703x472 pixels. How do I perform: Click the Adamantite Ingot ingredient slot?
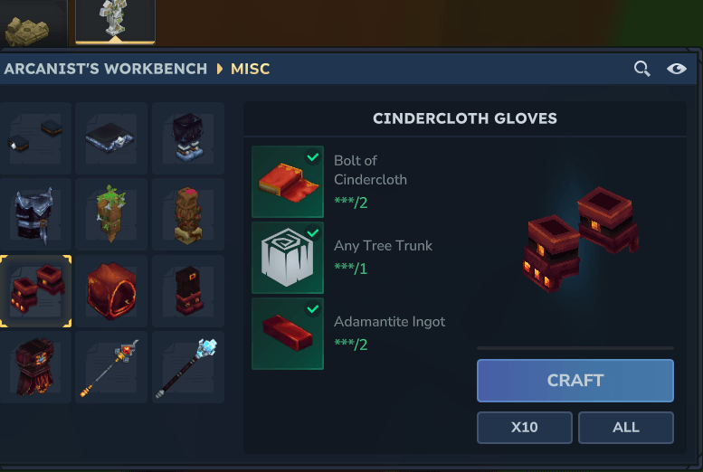[288, 334]
